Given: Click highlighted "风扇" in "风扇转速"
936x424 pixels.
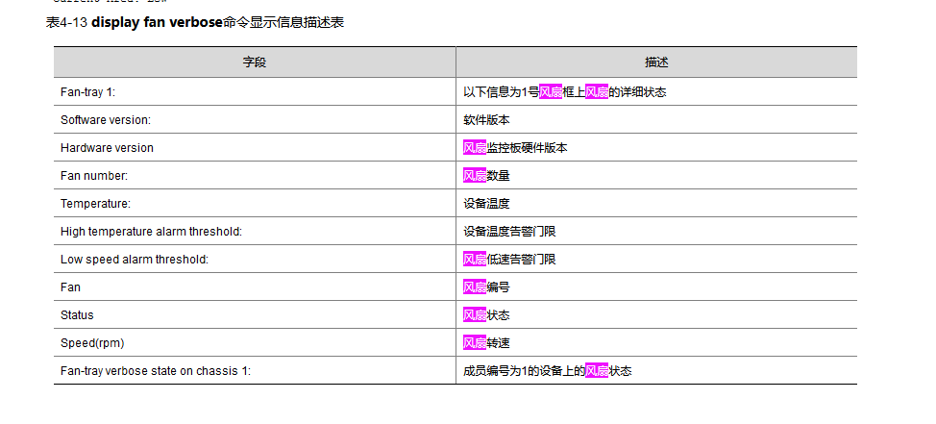Looking at the screenshot, I should 475,343.
